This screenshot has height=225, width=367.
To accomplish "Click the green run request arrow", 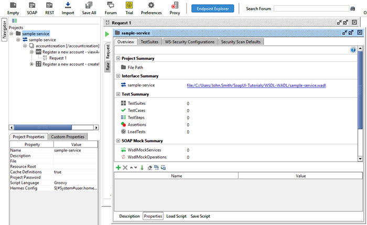I will pyautogui.click(x=107, y=34).
